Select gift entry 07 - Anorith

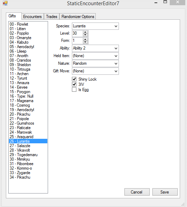point(28,56)
